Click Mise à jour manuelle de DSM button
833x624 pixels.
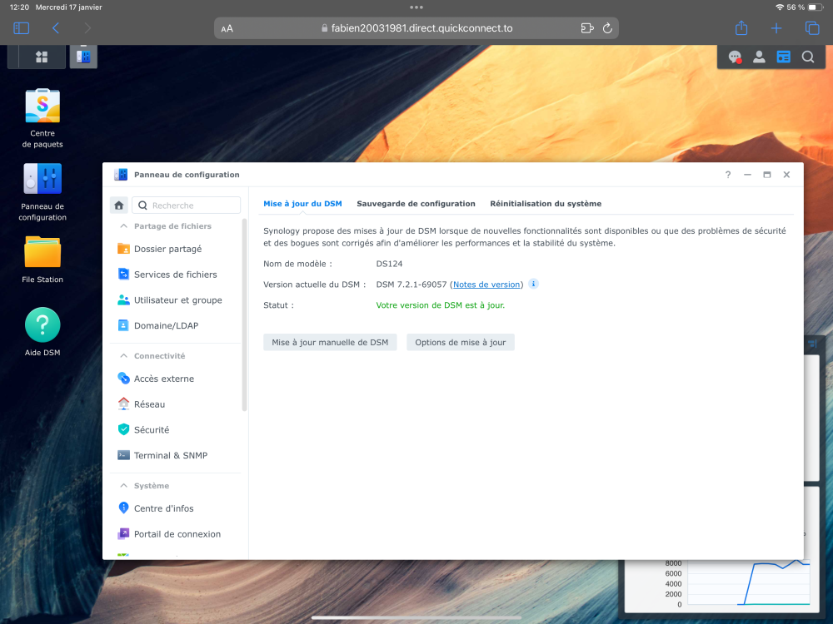(x=330, y=342)
